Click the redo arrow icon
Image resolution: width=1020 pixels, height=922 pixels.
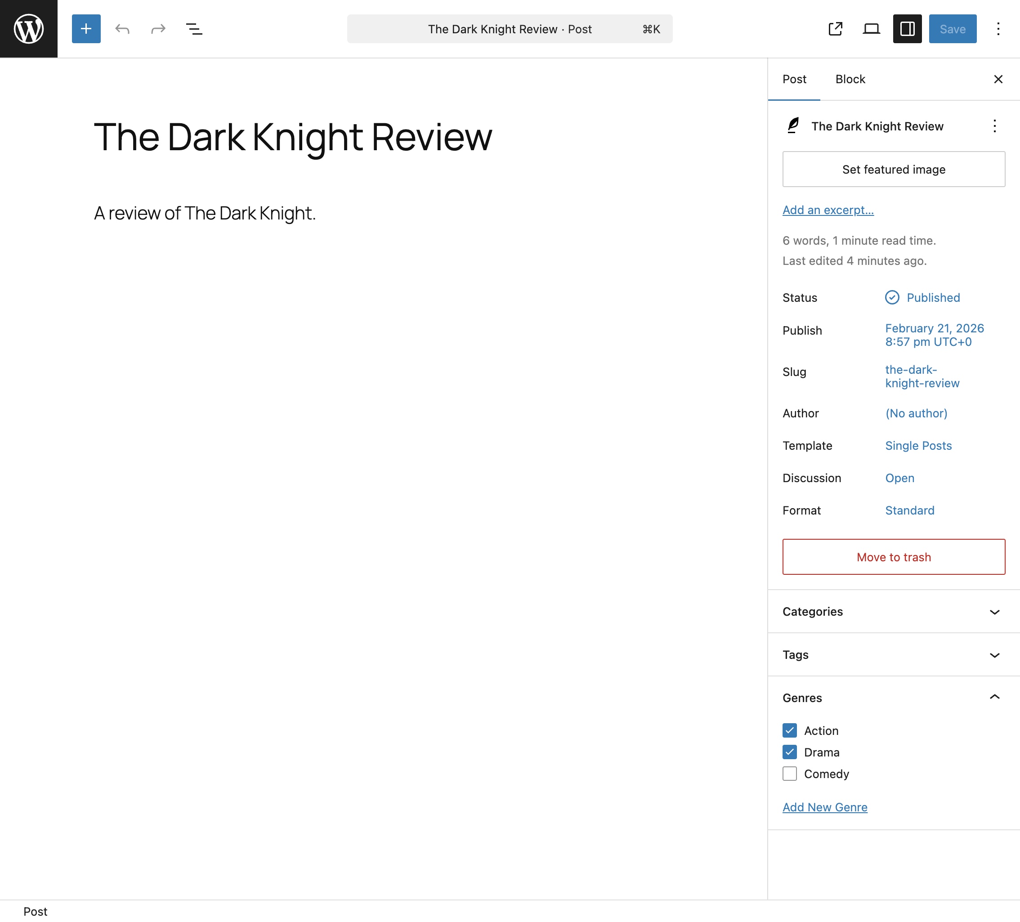158,29
